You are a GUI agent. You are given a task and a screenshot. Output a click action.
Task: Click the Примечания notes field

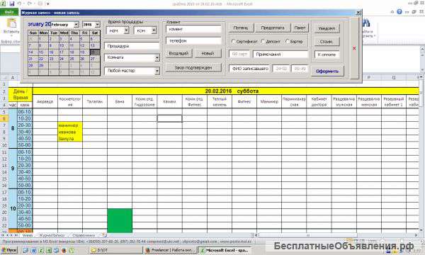click(x=280, y=55)
